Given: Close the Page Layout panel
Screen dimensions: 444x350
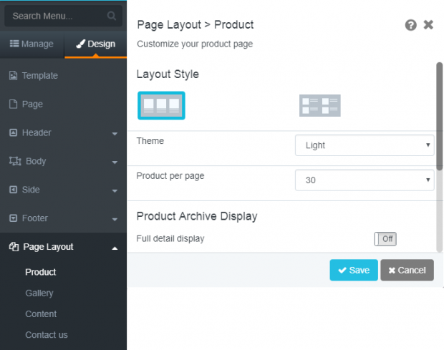Looking at the screenshot, I should point(428,24).
